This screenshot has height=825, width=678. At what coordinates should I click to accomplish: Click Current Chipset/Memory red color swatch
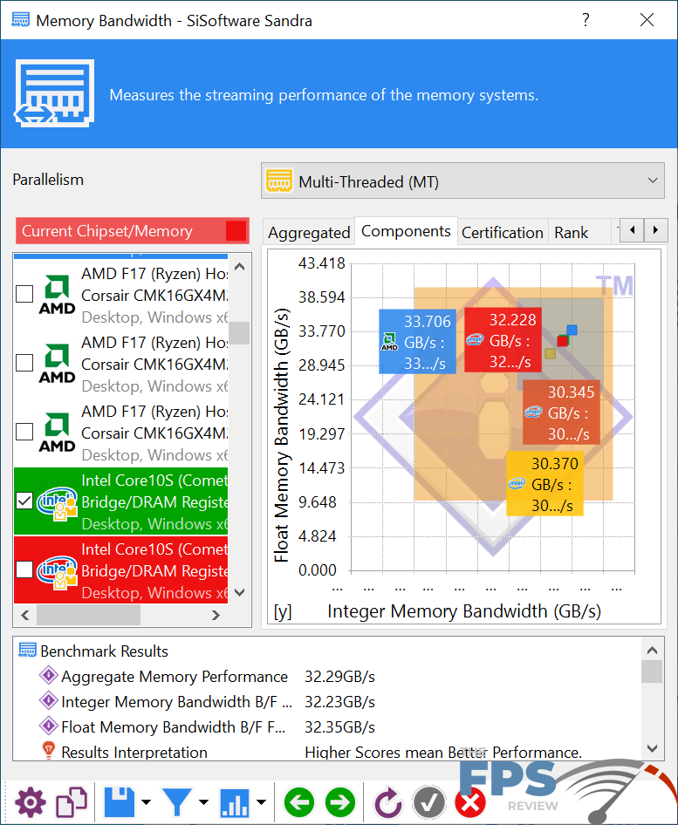pos(236,230)
